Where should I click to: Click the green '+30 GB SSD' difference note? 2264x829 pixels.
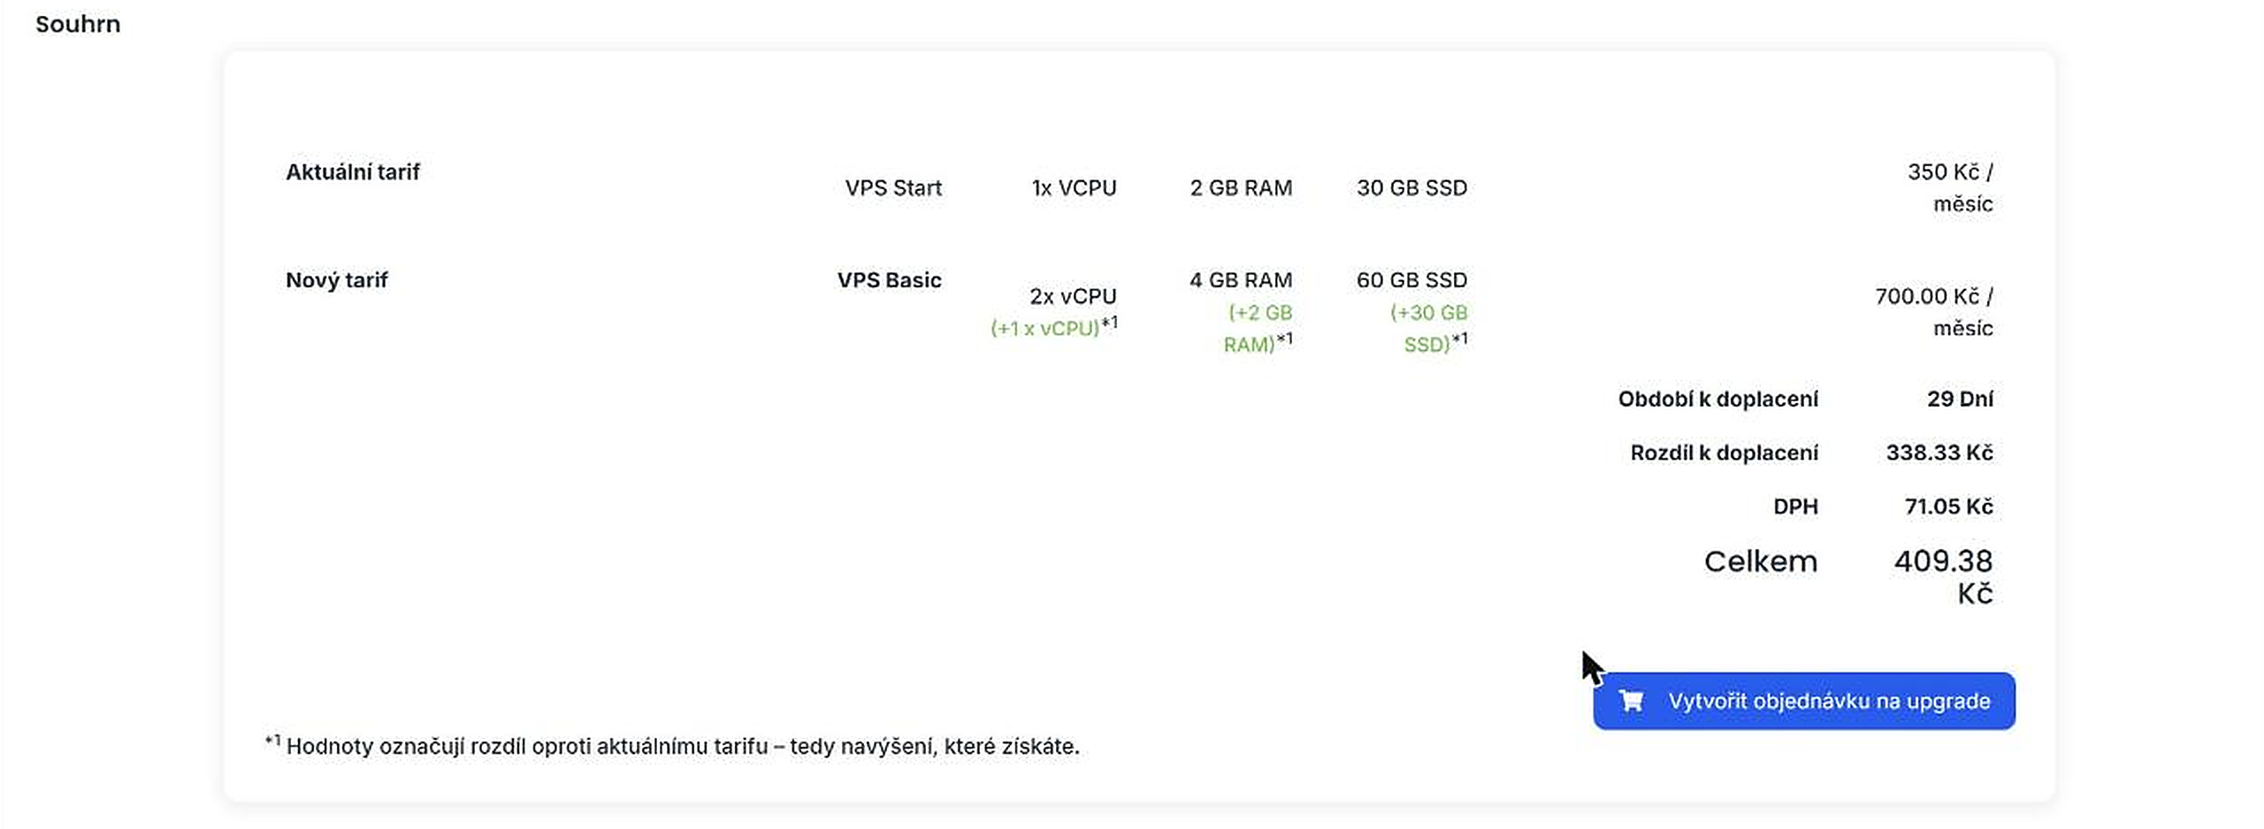(1428, 328)
